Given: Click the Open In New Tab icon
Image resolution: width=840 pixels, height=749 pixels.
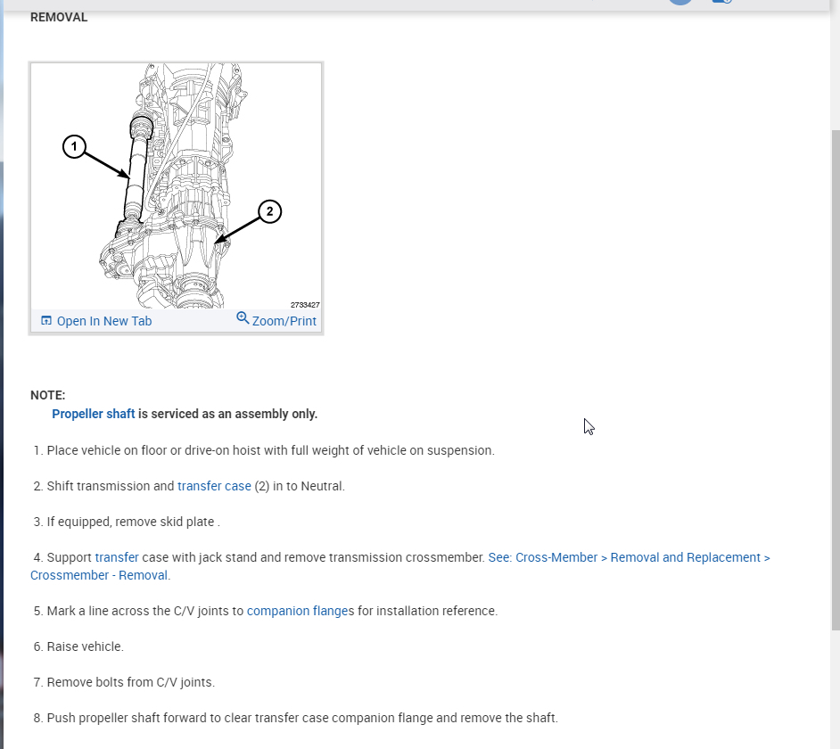Looking at the screenshot, I should coord(46,320).
